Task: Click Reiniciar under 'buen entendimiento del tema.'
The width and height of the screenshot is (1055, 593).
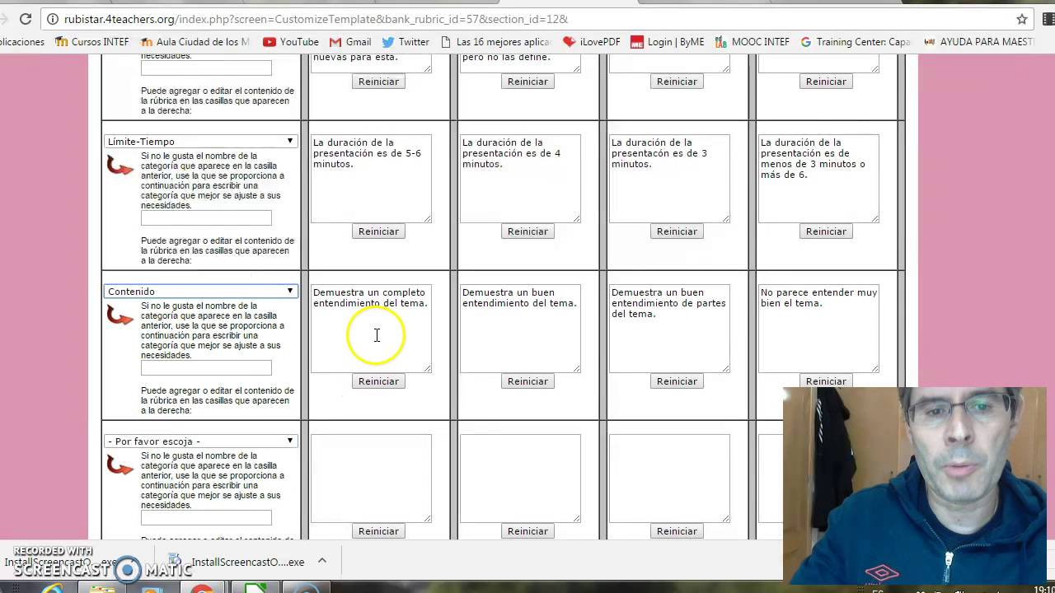Action: click(527, 381)
